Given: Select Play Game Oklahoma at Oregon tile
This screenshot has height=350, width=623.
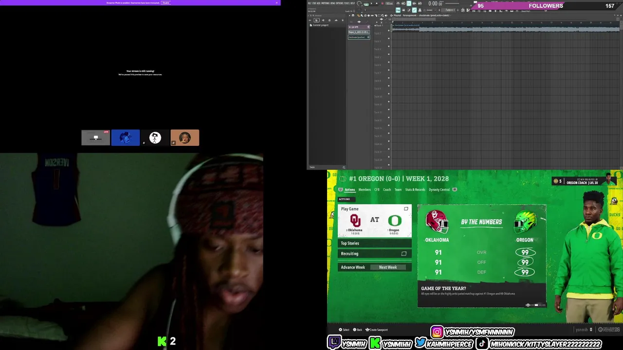Looking at the screenshot, I should tap(375, 221).
